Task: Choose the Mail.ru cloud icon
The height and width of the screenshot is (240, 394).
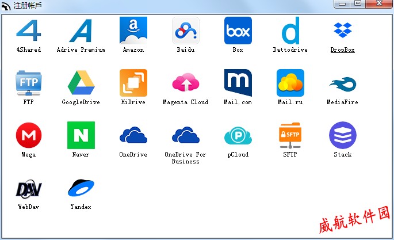Action: (290, 83)
